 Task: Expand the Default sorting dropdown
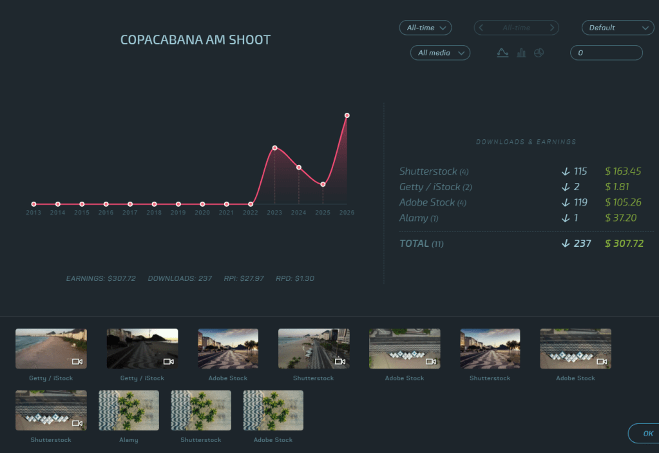point(617,28)
